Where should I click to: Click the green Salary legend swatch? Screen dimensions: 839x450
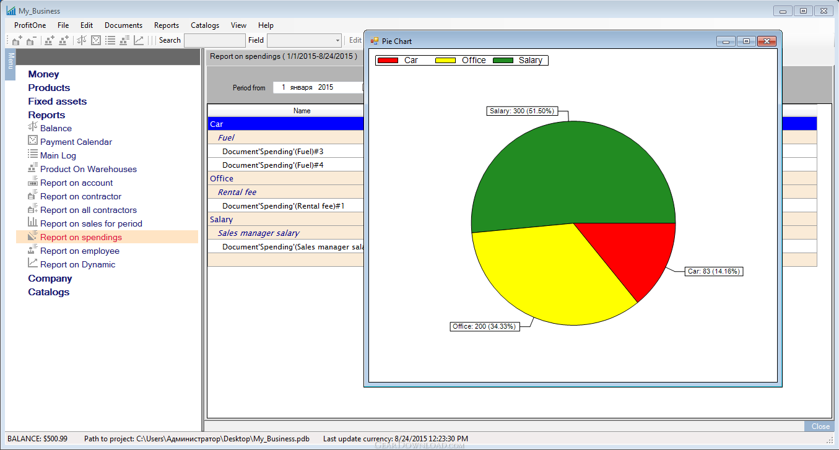pyautogui.click(x=504, y=61)
